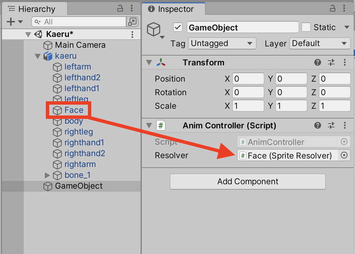Switch to the Hierarchy tab

(x=34, y=9)
